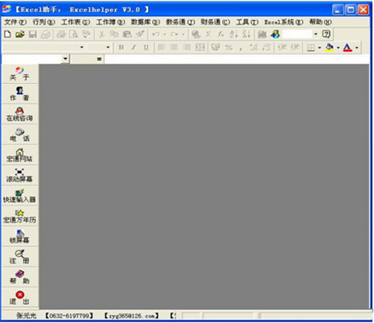Expand fill color palette arrow
374x323 pixels.
(338, 47)
